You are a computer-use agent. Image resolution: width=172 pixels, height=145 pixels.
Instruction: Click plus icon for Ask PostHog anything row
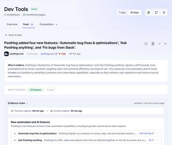[15, 140]
